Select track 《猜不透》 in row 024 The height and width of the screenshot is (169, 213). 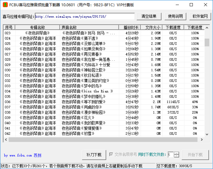click(x=80, y=38)
